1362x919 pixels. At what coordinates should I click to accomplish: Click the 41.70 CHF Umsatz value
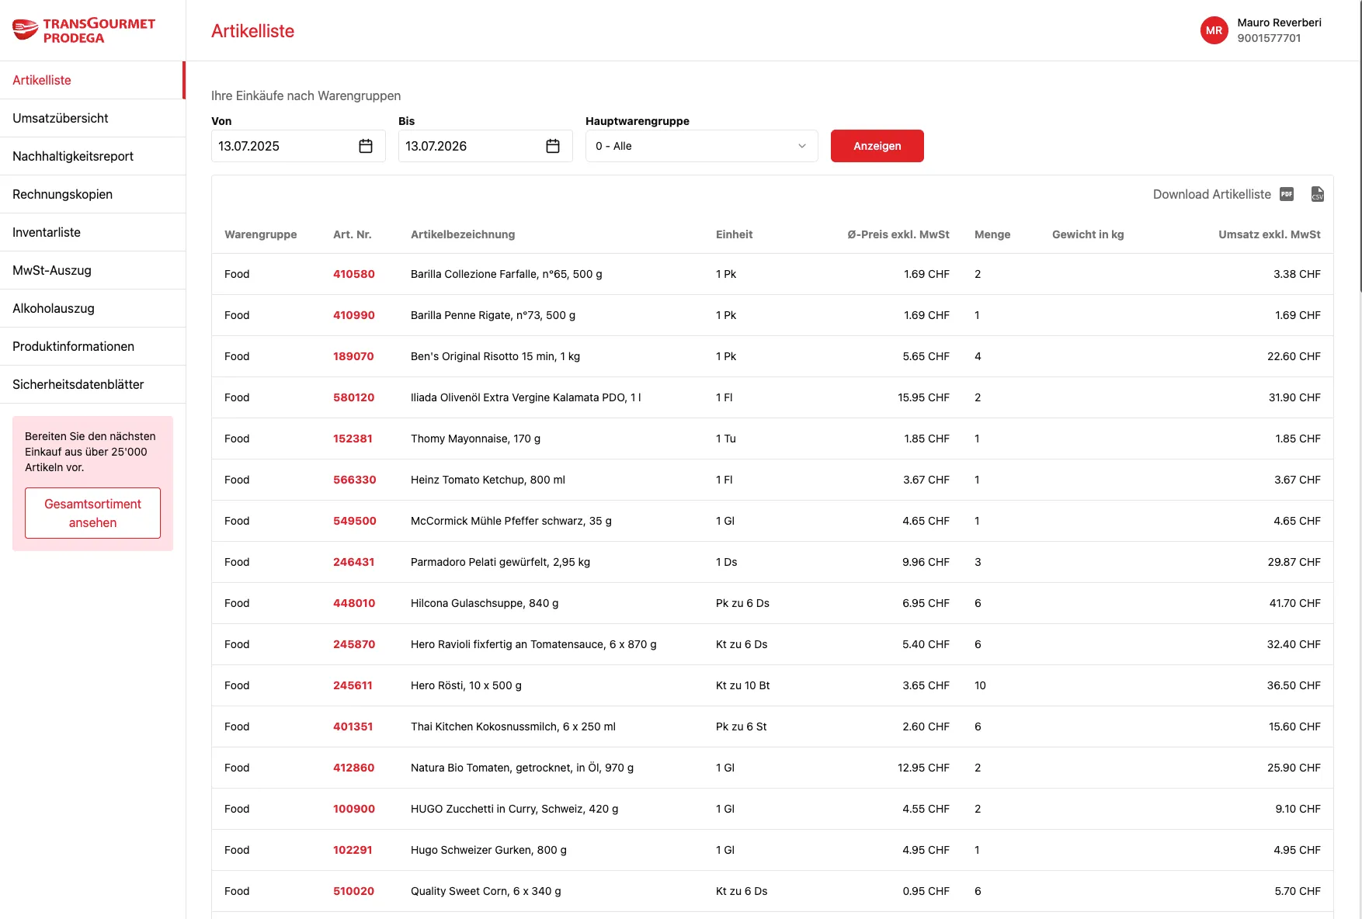[x=1294, y=603]
